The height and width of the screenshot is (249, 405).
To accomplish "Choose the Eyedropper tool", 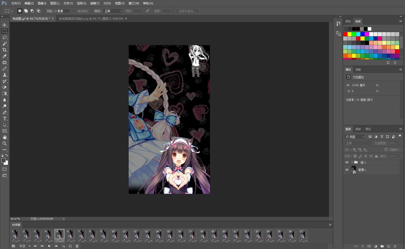I will [5, 56].
